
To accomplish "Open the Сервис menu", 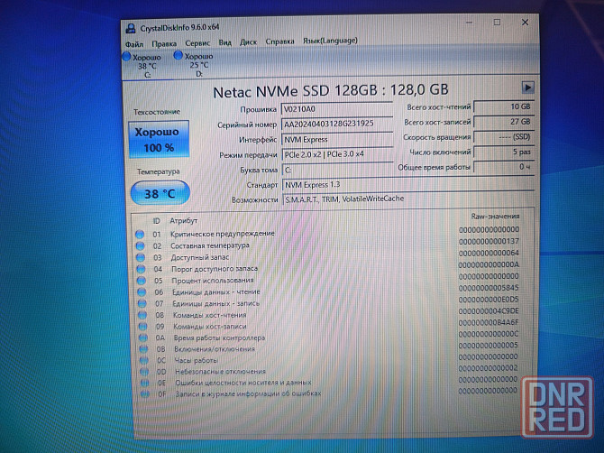I will coord(197,43).
